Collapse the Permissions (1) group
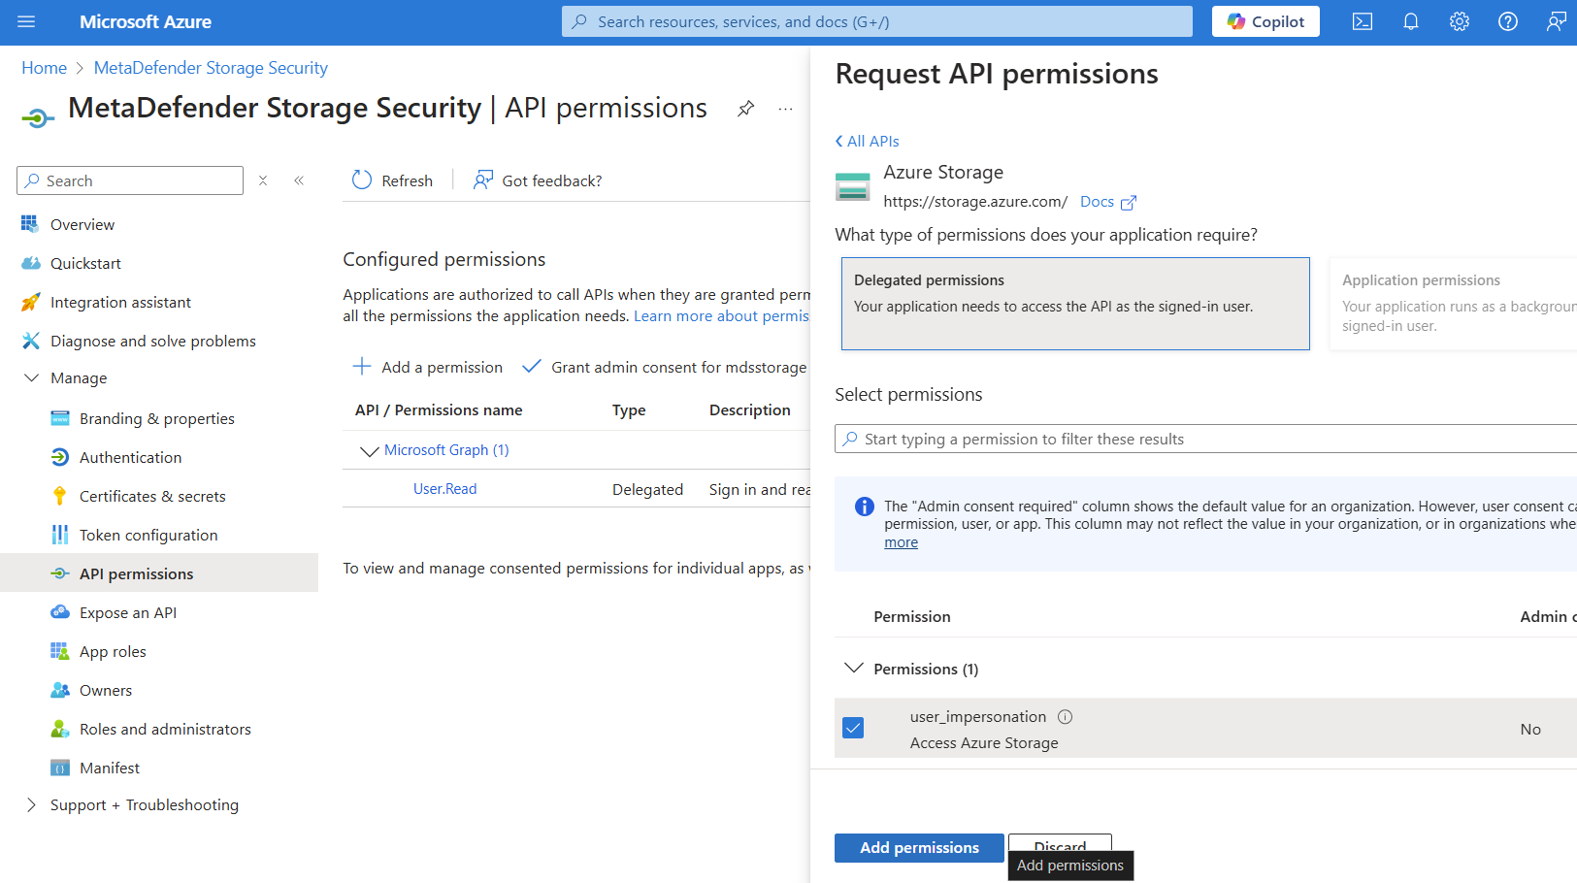Viewport: 1577px width, 883px height. 854,669
